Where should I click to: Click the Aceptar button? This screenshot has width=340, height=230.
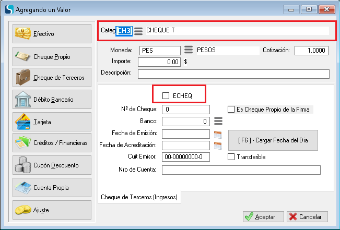click(x=263, y=216)
